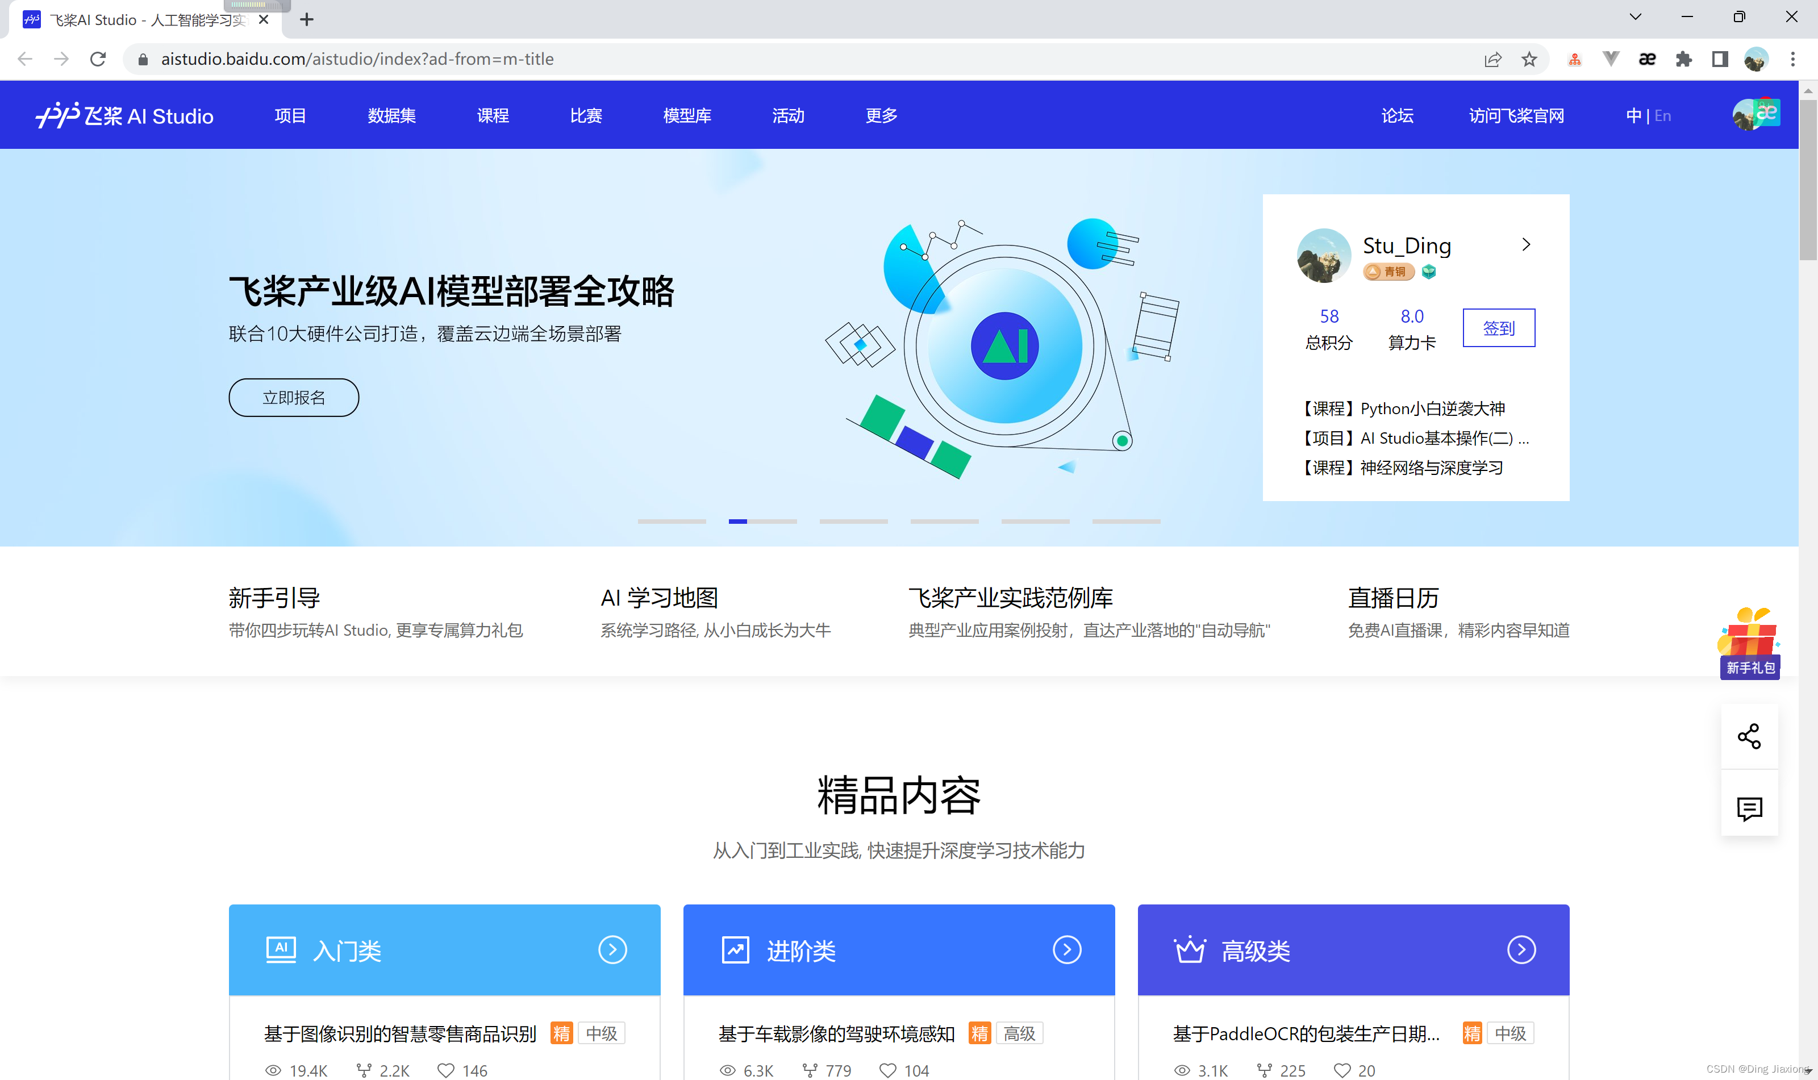Select the 数据集 navigation tab
The height and width of the screenshot is (1080, 1818).
coord(391,115)
